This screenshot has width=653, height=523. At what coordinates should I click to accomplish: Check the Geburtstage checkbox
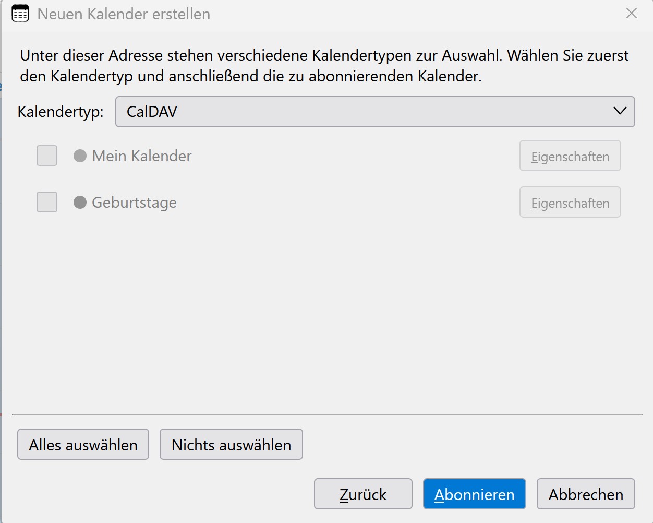tap(47, 202)
